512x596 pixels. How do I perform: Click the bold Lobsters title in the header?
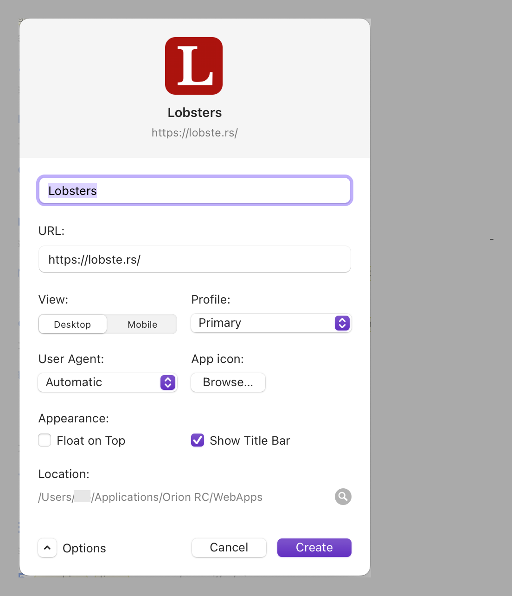click(x=194, y=113)
